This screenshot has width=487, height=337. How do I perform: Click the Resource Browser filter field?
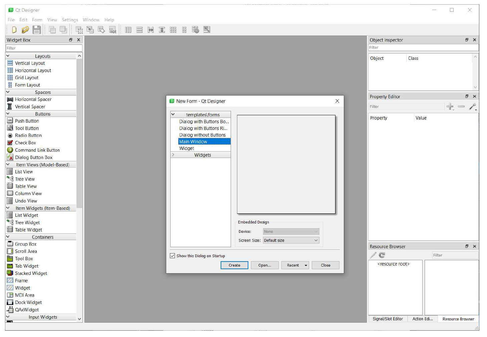pos(455,255)
